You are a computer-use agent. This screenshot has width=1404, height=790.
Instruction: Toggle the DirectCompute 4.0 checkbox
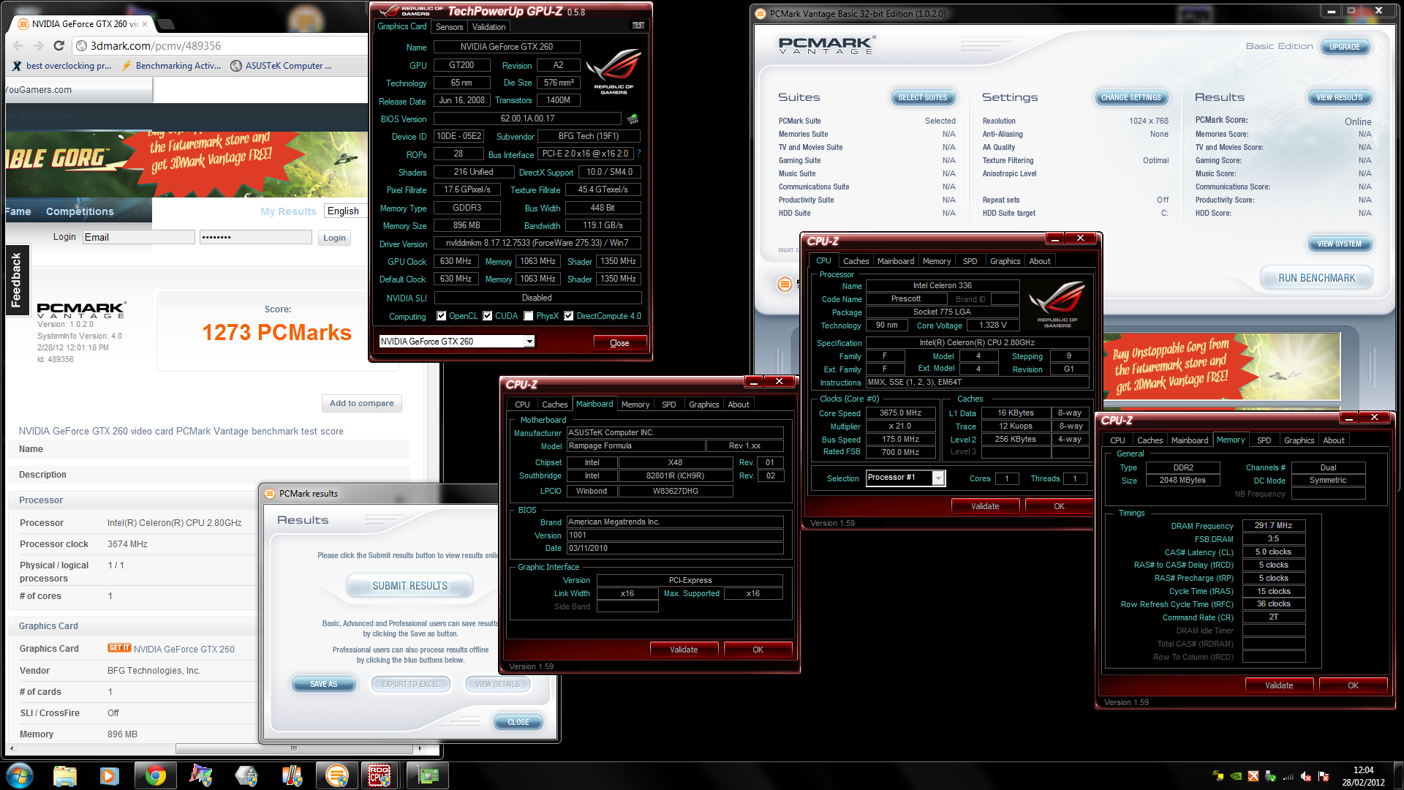click(x=568, y=316)
